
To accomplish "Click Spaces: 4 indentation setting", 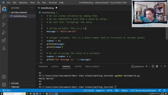I will coord(100,91).
